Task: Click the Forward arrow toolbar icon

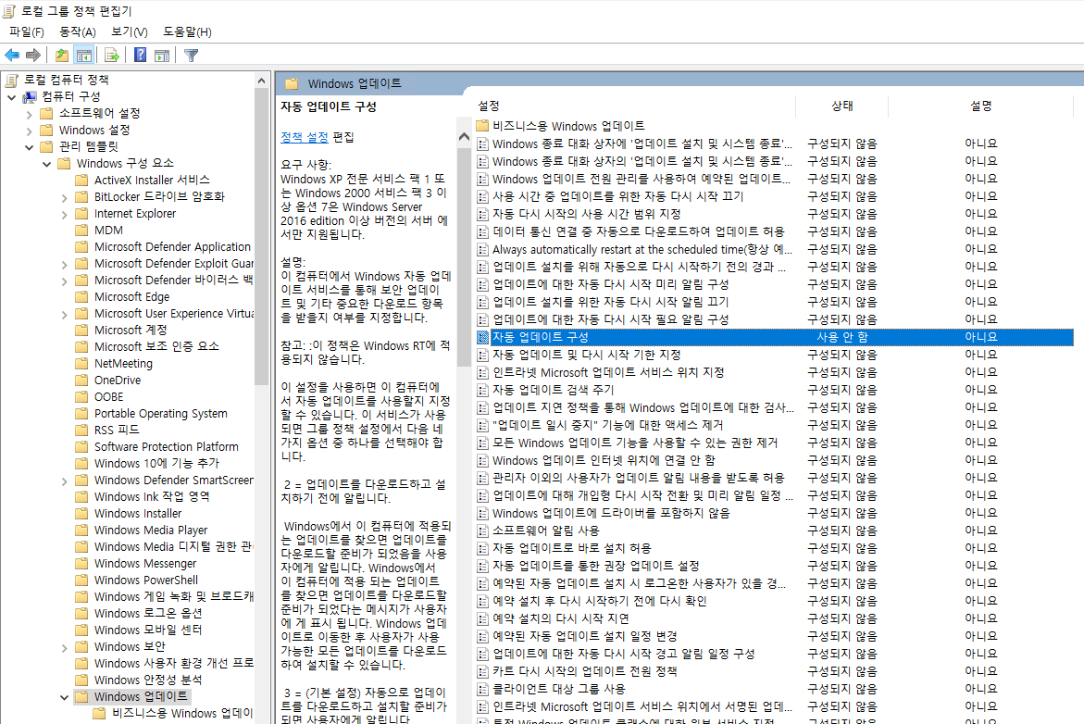Action: [x=33, y=56]
